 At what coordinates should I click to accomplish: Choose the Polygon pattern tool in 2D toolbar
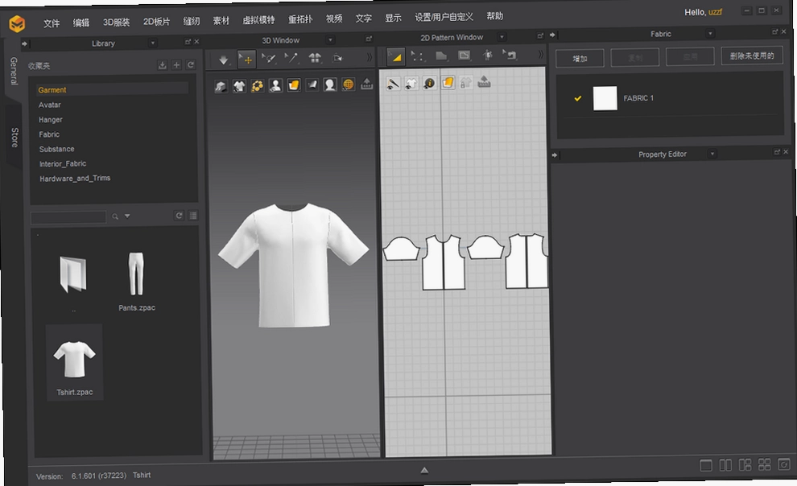point(441,56)
